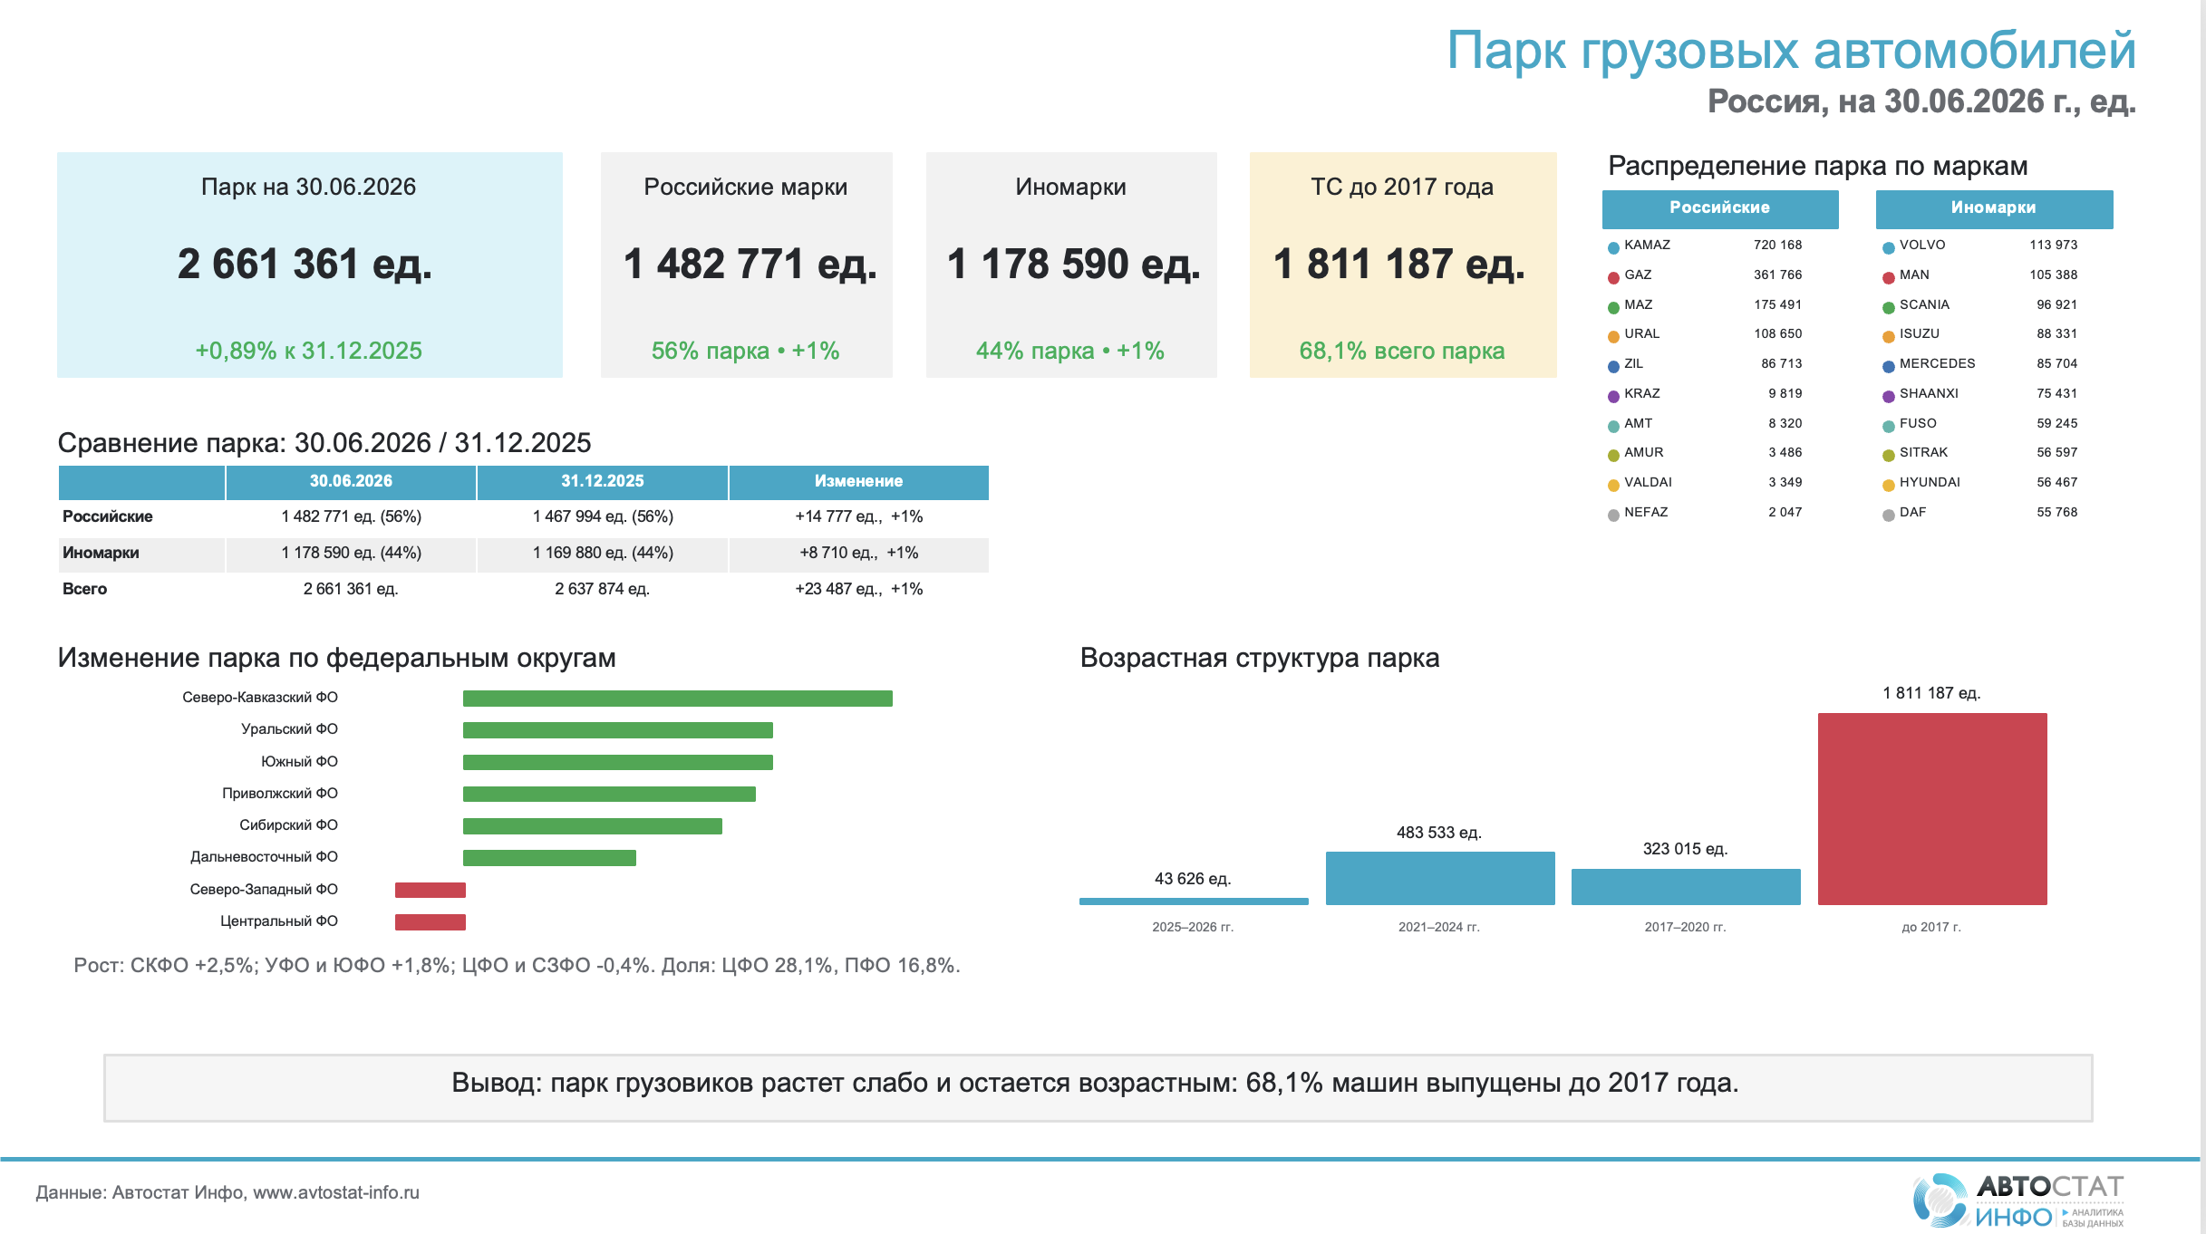Open the Иномарки summary card

[x=1071, y=265]
